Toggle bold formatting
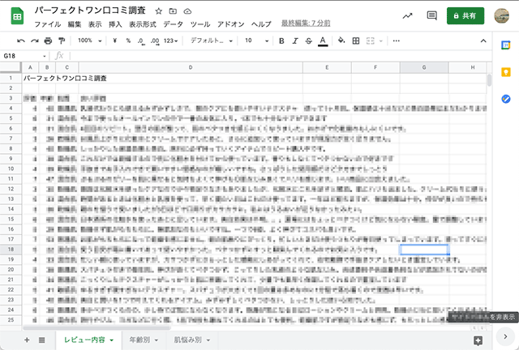Screen dimensions: 519x350 click(281, 41)
